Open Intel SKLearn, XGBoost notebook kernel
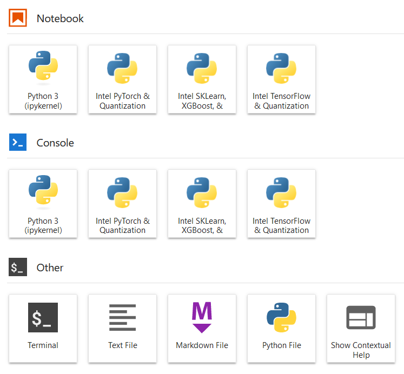Screen dimensions: 404x374 click(202, 79)
